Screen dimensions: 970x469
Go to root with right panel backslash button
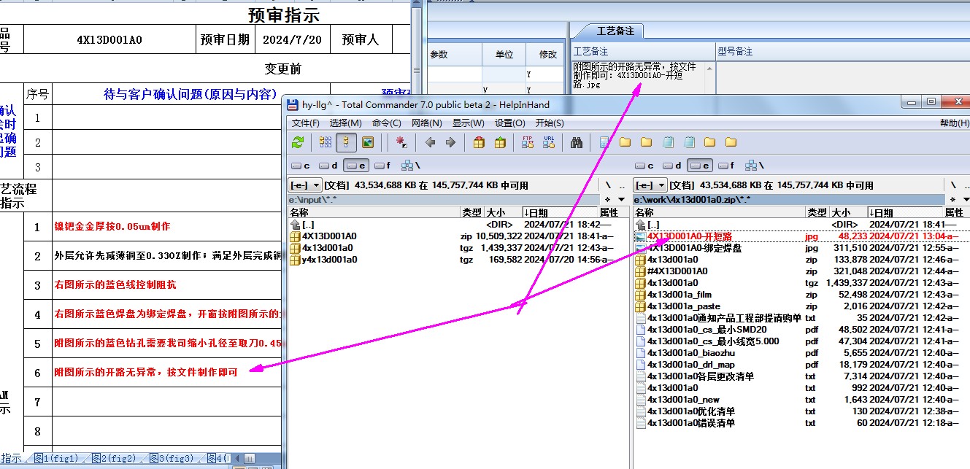click(x=953, y=185)
